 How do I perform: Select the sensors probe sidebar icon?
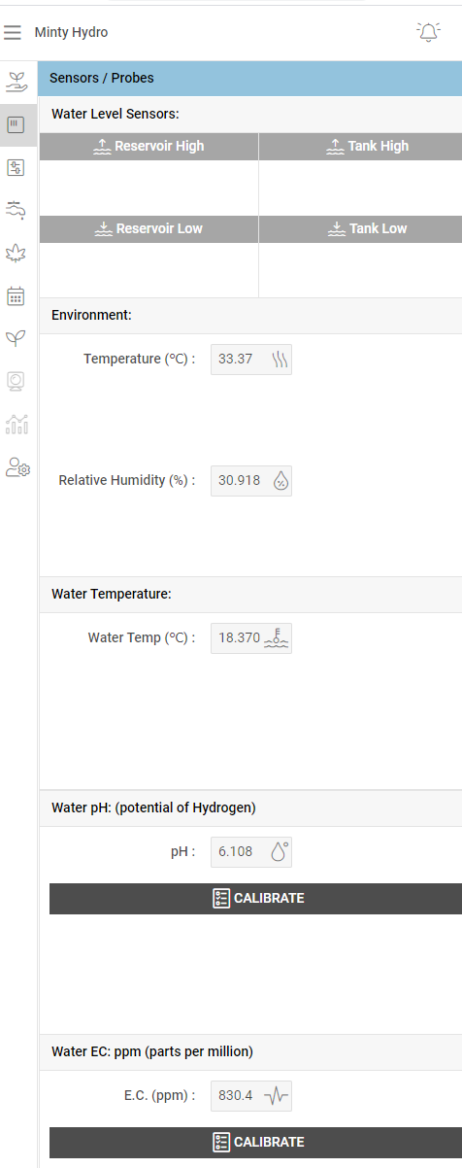(x=16, y=124)
